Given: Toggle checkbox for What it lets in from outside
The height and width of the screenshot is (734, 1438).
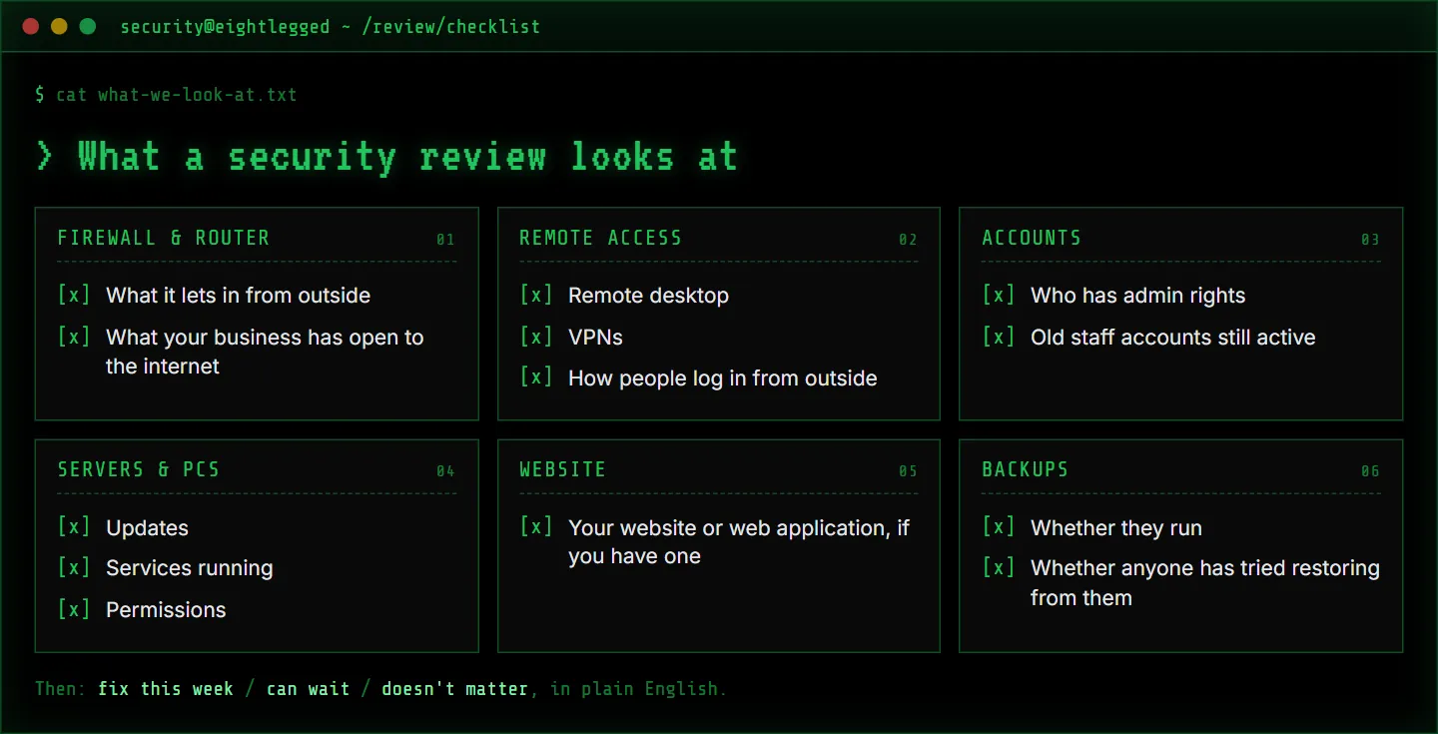Looking at the screenshot, I should 74,295.
